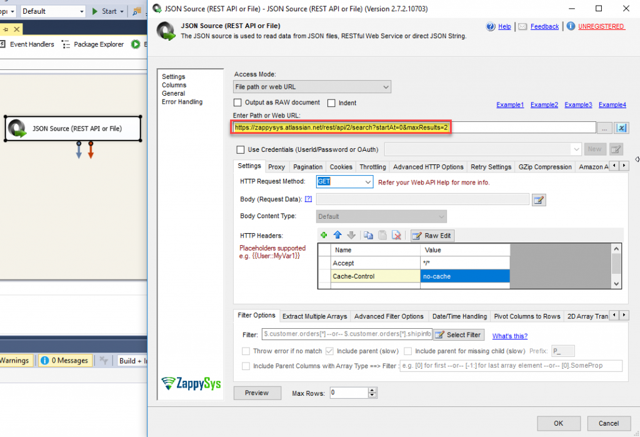The image size is (640, 437).
Task: Enable Output as RAW document checkbox
Action: (x=237, y=103)
